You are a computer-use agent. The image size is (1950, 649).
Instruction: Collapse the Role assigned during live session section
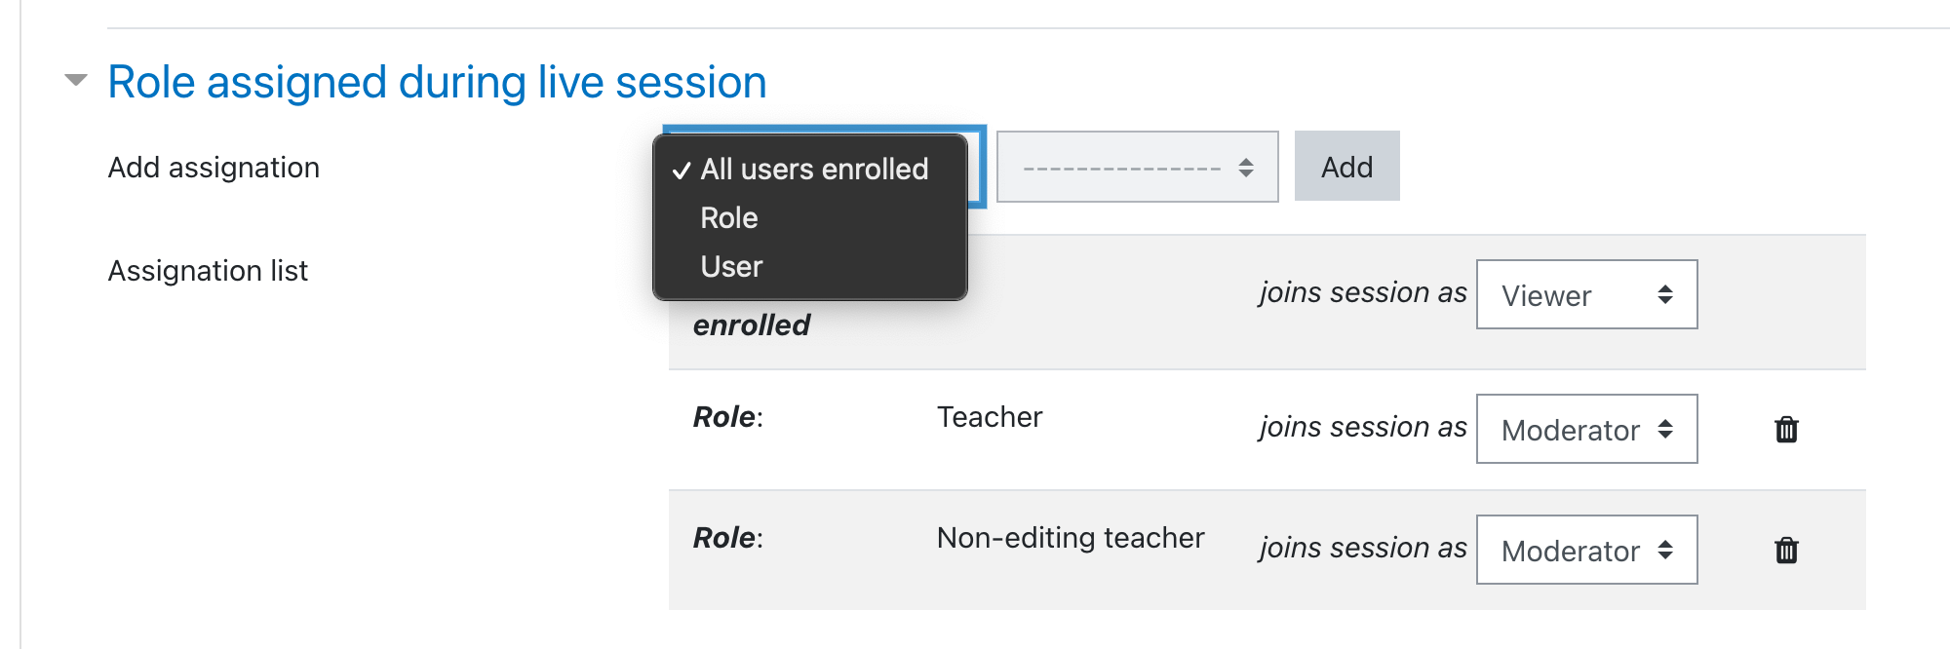tap(76, 80)
